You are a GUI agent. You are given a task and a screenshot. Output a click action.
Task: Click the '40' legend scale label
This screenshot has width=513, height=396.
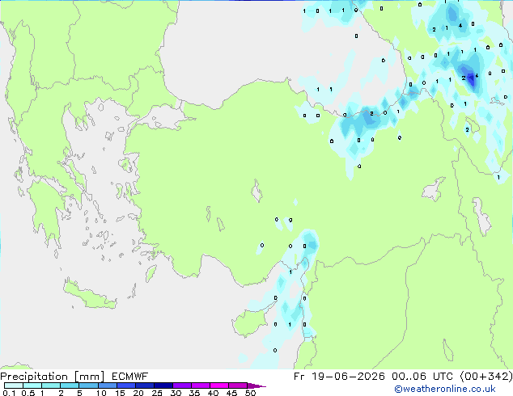click(x=213, y=393)
